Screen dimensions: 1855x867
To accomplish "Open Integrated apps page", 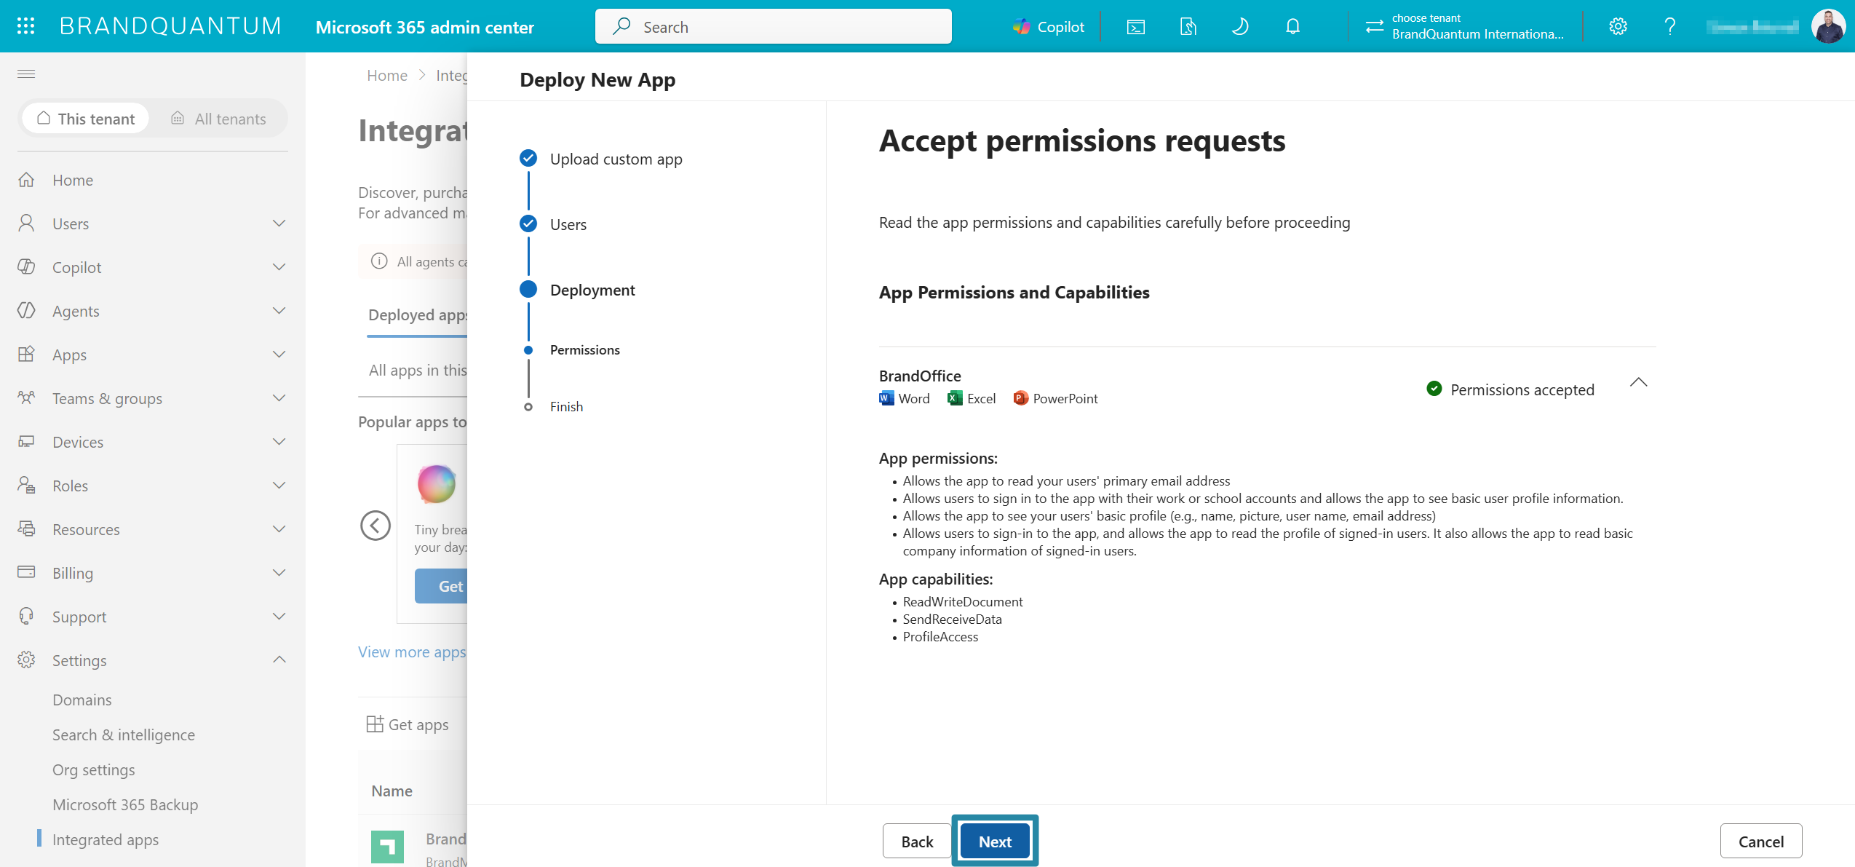I will (x=106, y=839).
